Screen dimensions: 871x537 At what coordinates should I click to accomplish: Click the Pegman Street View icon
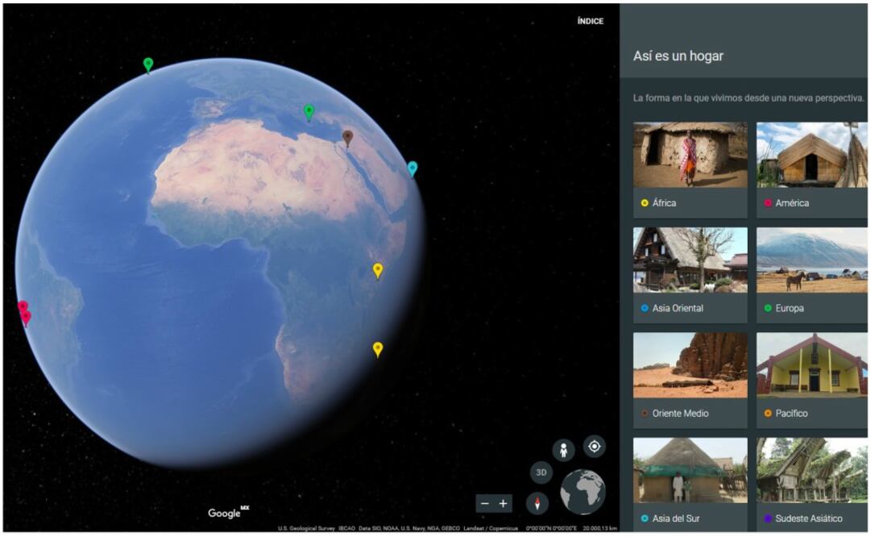[x=563, y=450]
